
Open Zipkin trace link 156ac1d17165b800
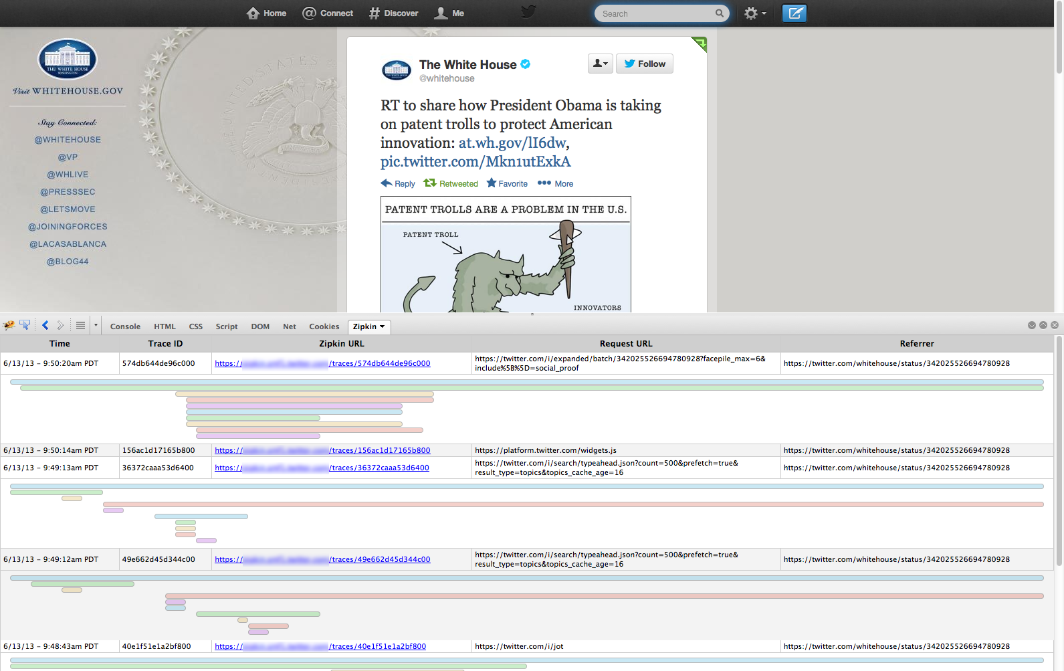[322, 450]
